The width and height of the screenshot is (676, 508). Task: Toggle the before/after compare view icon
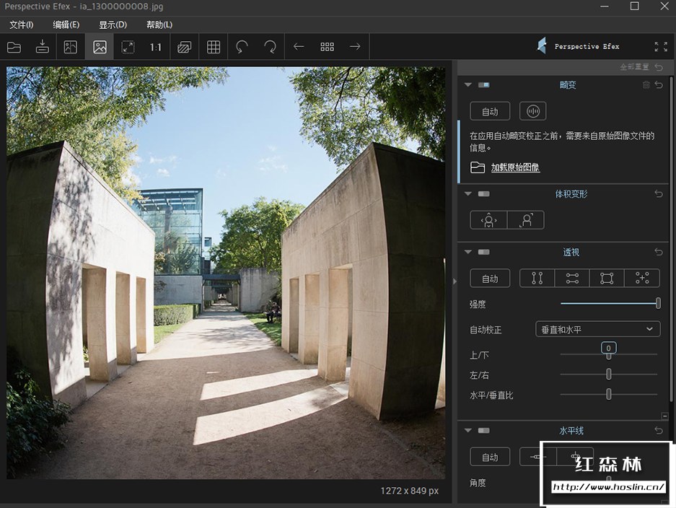[x=71, y=47]
